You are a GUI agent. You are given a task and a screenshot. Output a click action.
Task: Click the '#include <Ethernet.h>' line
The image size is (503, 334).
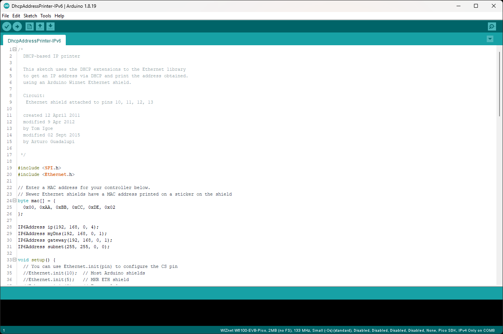46,174
